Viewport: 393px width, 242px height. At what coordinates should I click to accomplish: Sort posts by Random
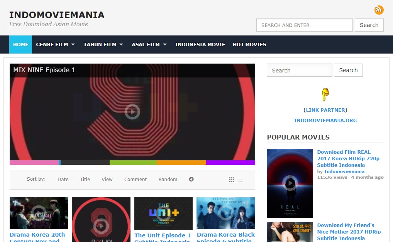(x=168, y=180)
